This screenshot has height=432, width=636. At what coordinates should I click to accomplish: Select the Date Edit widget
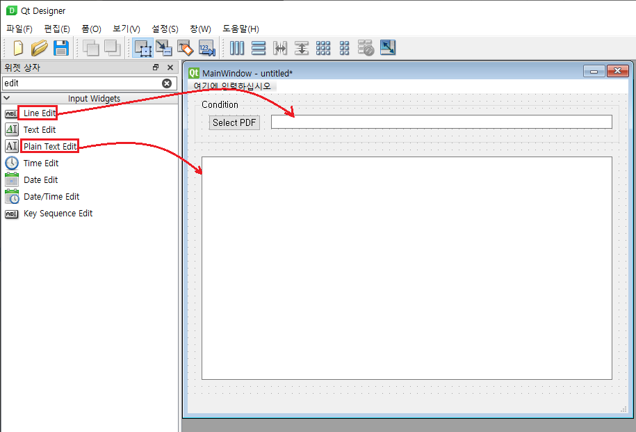click(x=40, y=179)
